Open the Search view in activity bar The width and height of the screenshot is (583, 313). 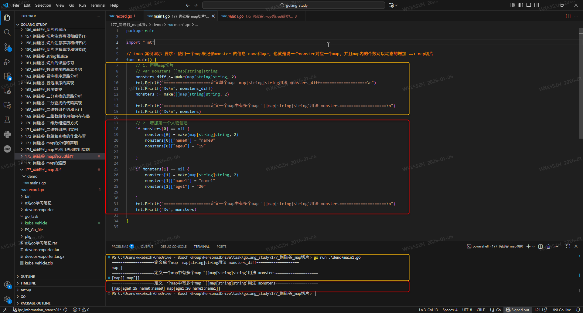pyautogui.click(x=7, y=32)
